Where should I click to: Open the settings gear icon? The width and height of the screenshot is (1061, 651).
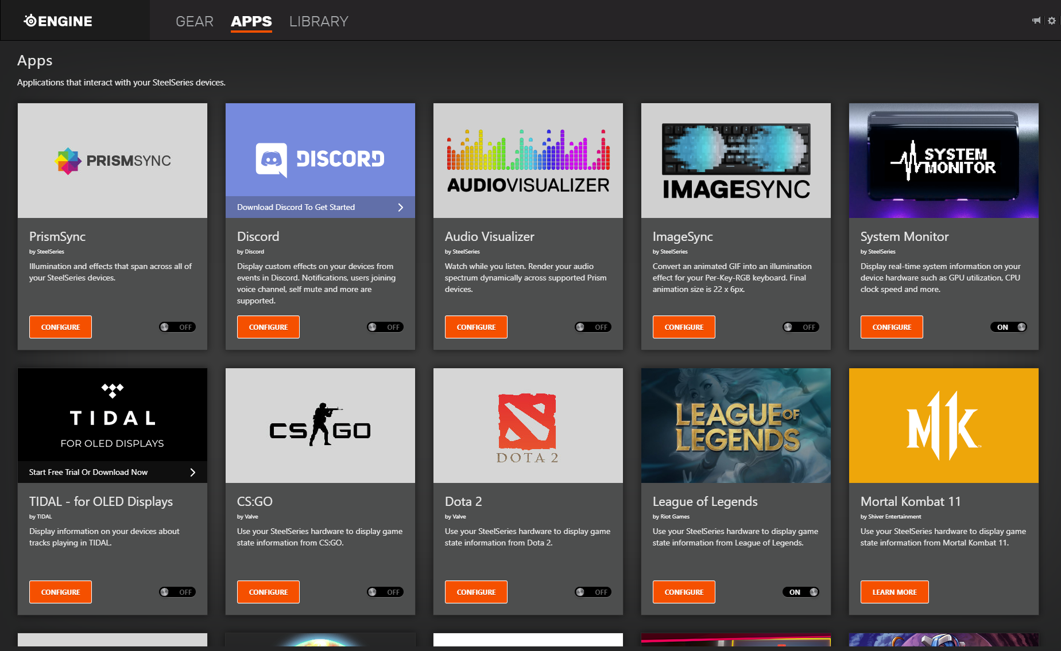click(x=1051, y=21)
